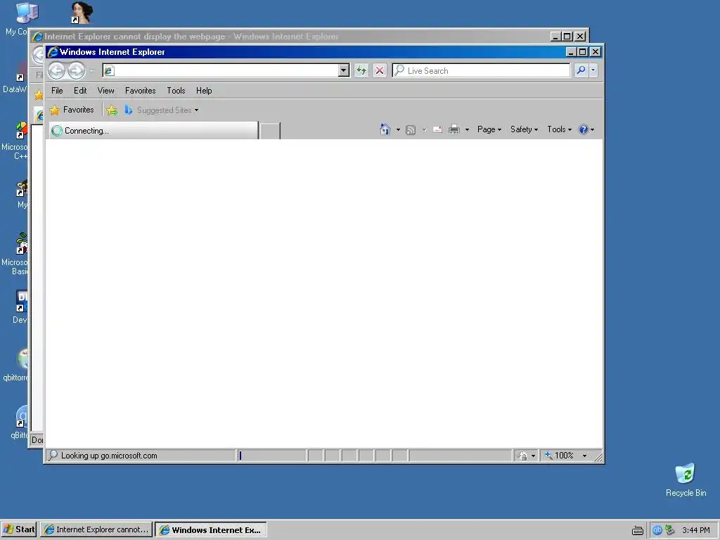Click 'Looking up go.microsoft.com' status text
The width and height of the screenshot is (720, 540).
click(109, 456)
